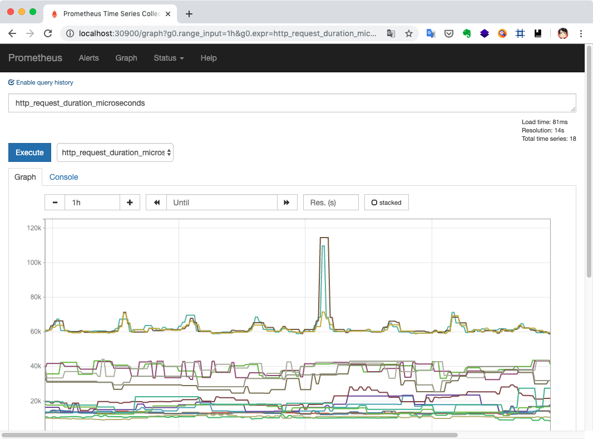Click the browser address bar URL
Screen dimensions: 593x439
pos(228,33)
